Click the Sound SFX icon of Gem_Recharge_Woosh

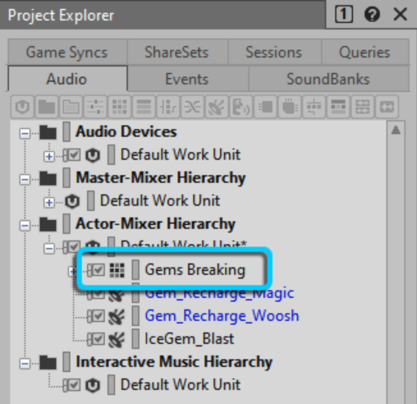pyautogui.click(x=116, y=316)
